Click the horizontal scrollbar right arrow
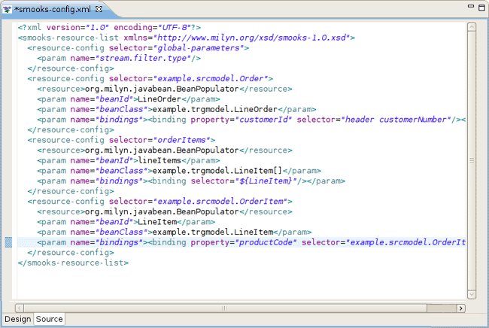This screenshot has width=489, height=328. pos(461,308)
